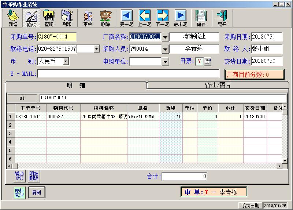Click the 辅助(F9) button
293x210 pixels.
pos(19,176)
